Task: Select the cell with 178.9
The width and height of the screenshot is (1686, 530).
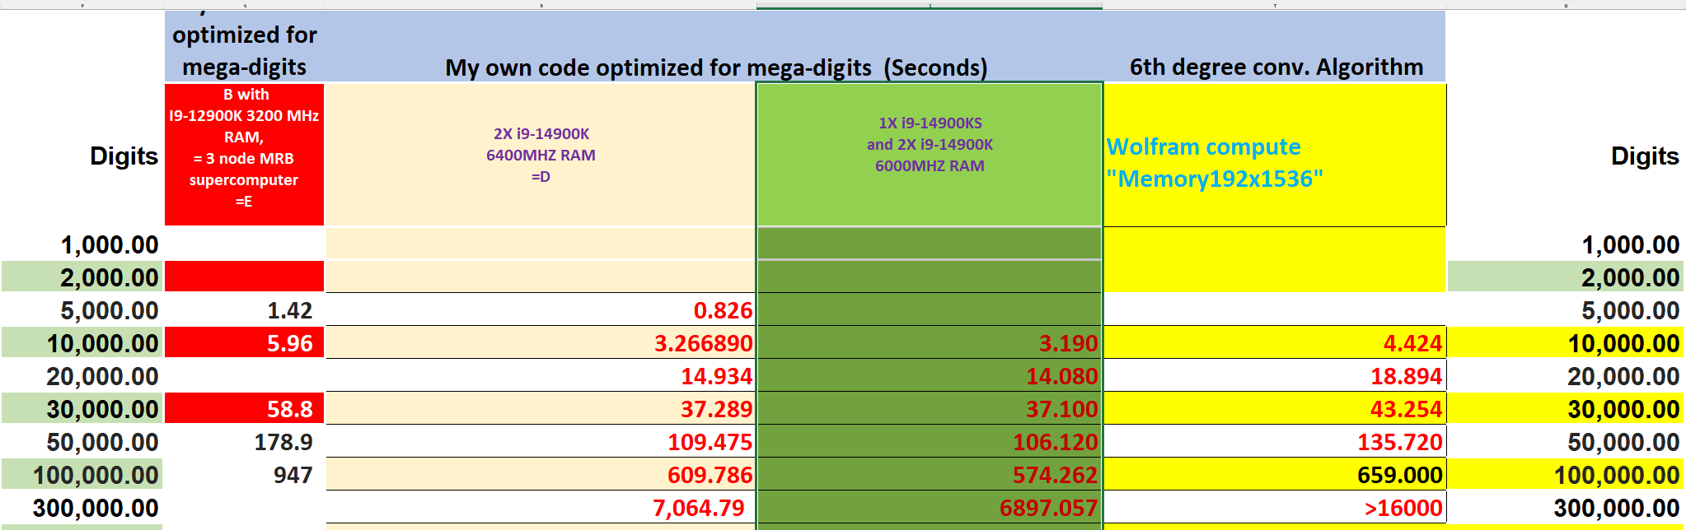Action: point(245,441)
